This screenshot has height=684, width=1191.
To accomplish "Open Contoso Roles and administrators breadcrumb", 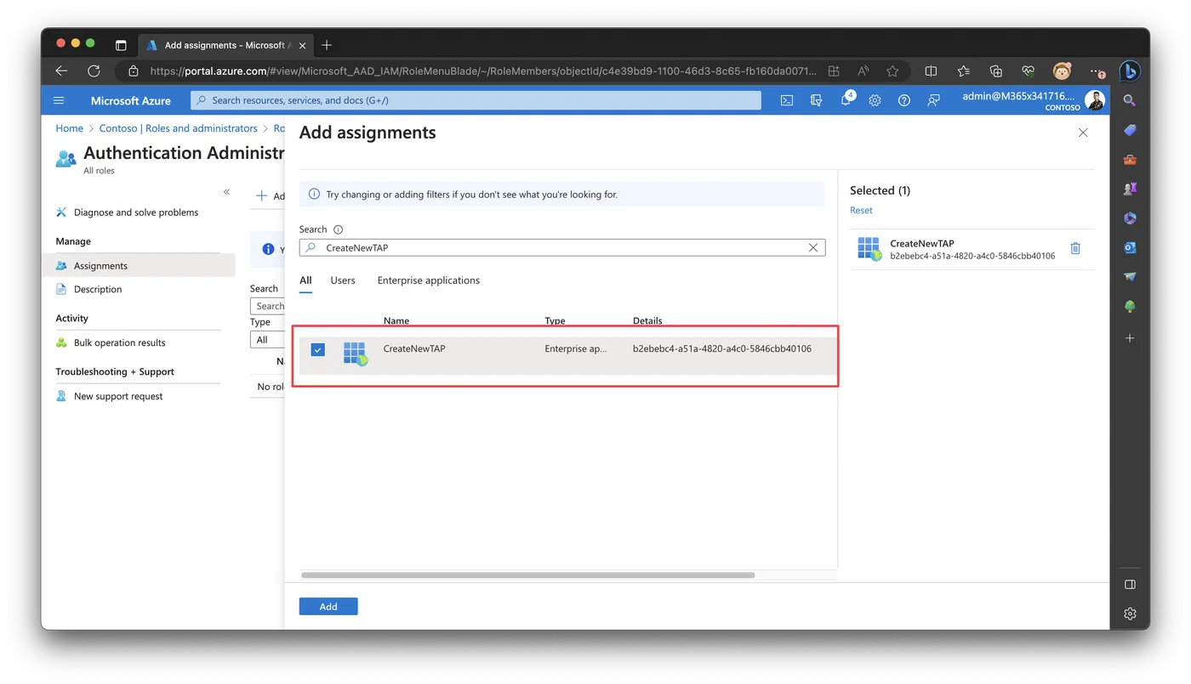I will tap(178, 128).
